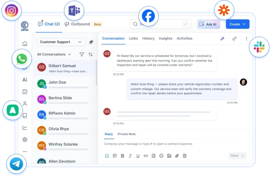271x179 pixels.
Task: Open the Activities tab
Action: click(x=184, y=39)
